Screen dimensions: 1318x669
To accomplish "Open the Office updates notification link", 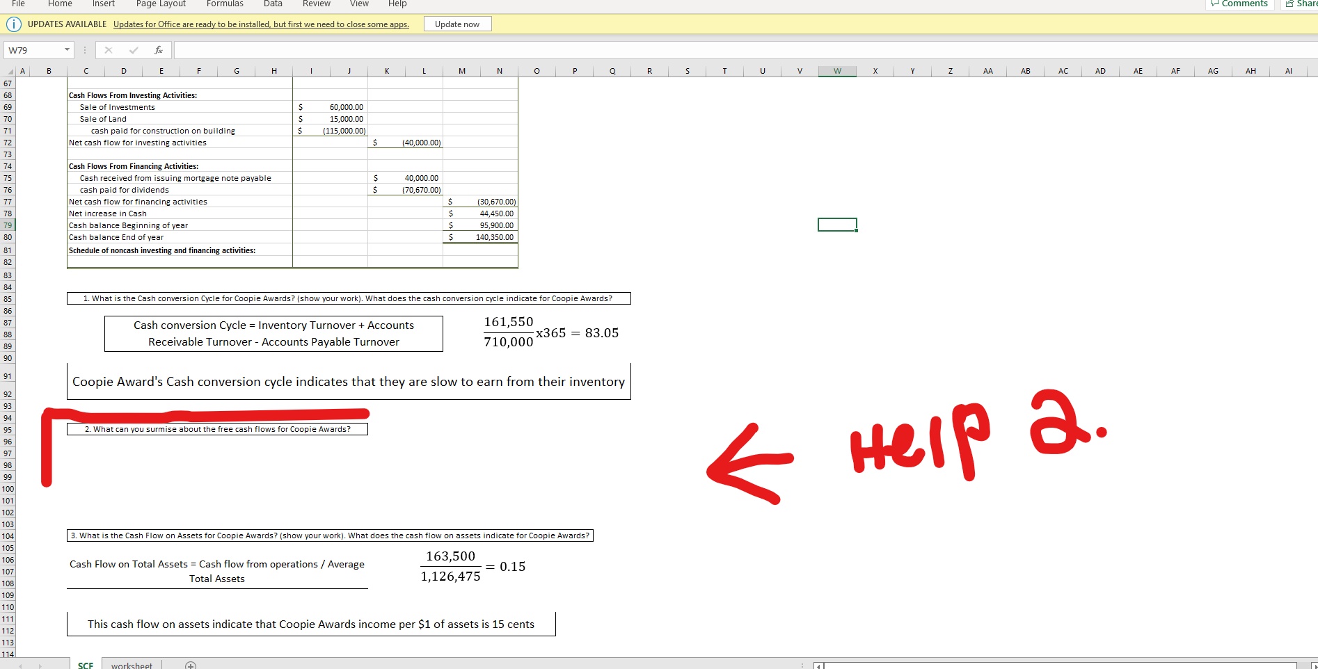I will (261, 24).
